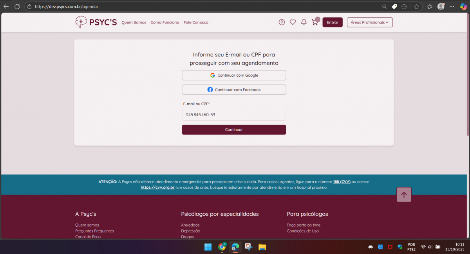Refresh the page in the browser
Screen dimensions: 470x254
(x=17, y=6)
